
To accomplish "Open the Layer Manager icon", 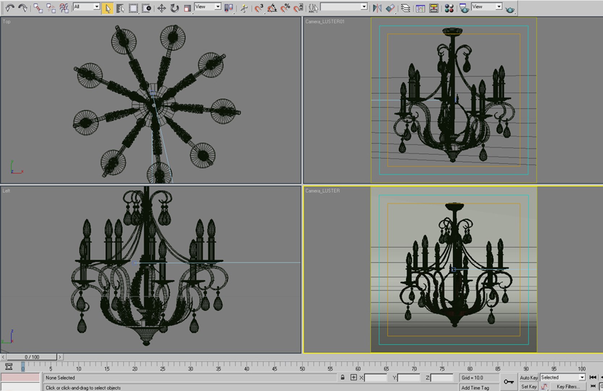I will point(405,8).
